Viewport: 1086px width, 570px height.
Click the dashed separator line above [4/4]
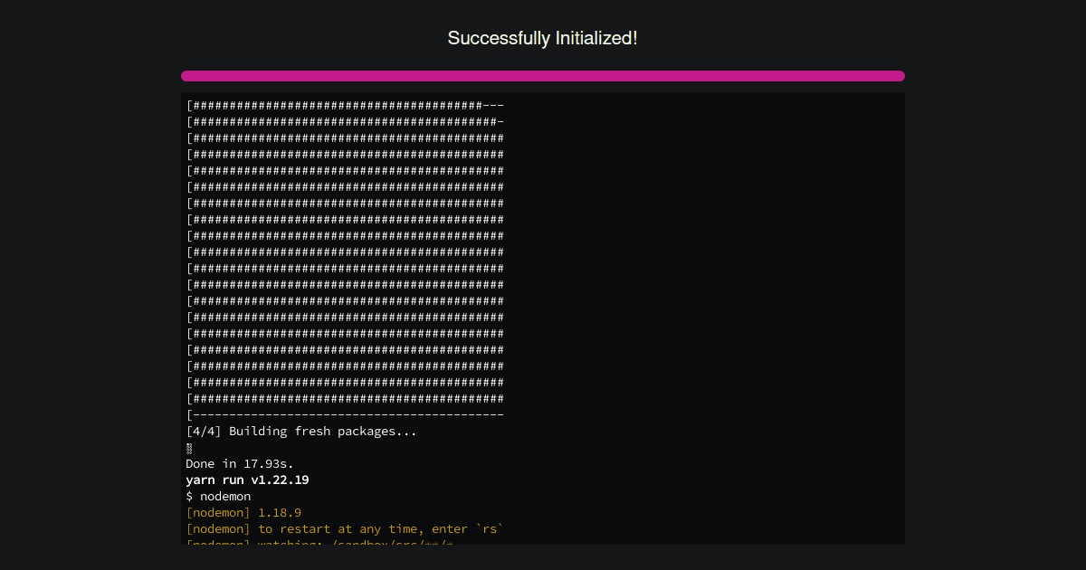(344, 414)
